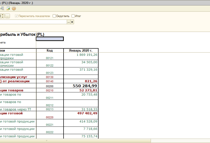210x143 pixels.
Task: Click the value 1 869 191,26
Action: pos(87,55)
